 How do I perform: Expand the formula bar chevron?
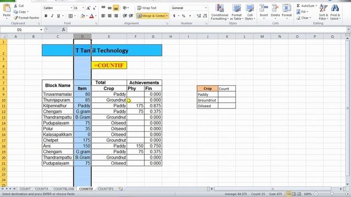(x=349, y=30)
